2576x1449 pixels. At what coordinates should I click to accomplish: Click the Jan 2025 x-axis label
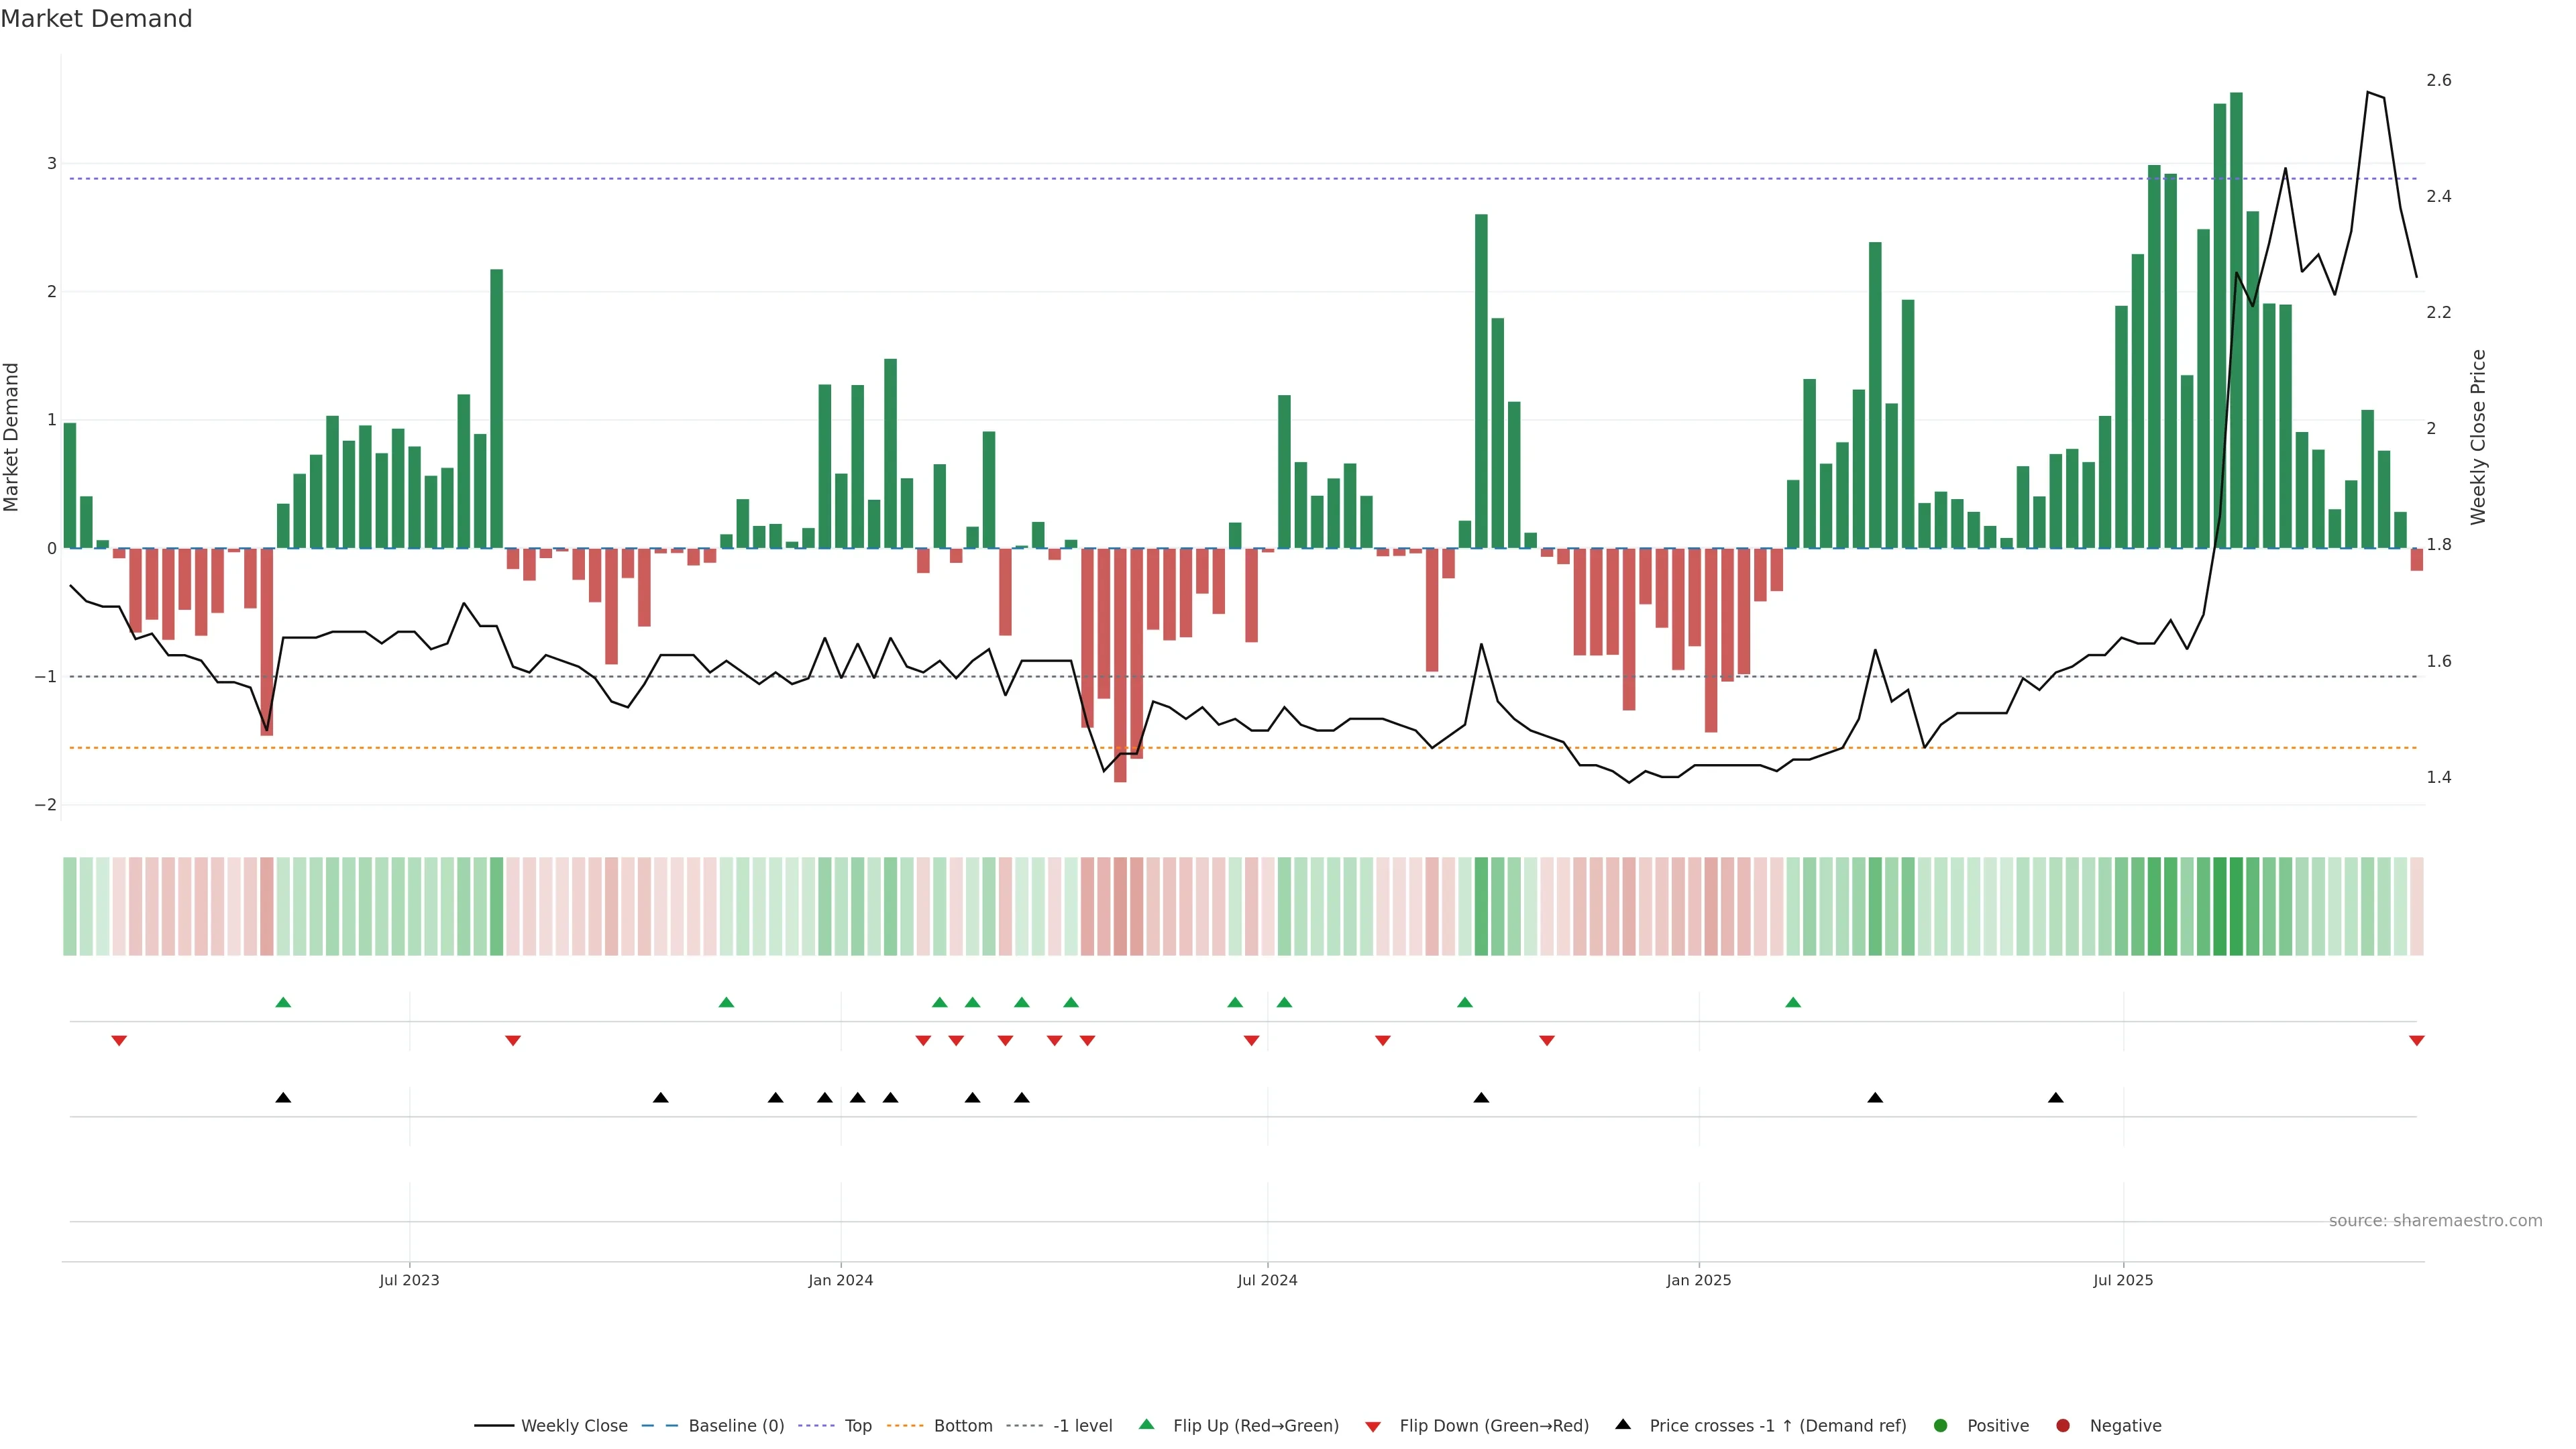coord(1698,1280)
